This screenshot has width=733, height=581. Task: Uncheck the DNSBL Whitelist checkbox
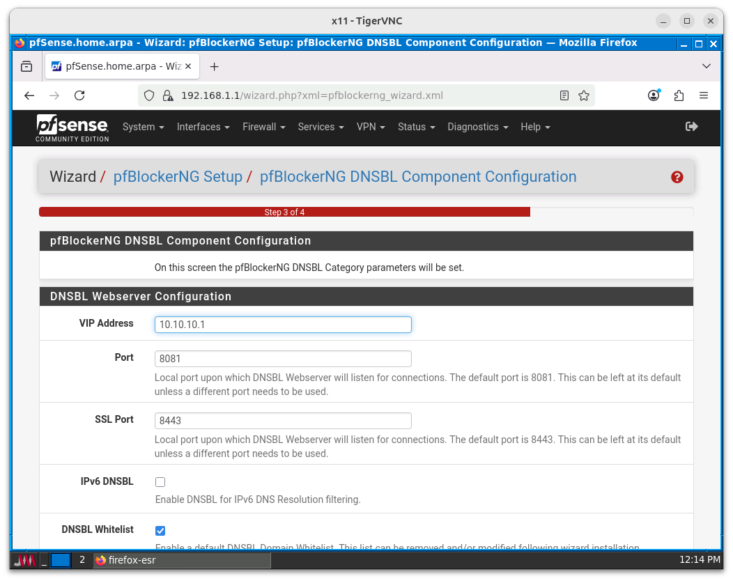(160, 531)
